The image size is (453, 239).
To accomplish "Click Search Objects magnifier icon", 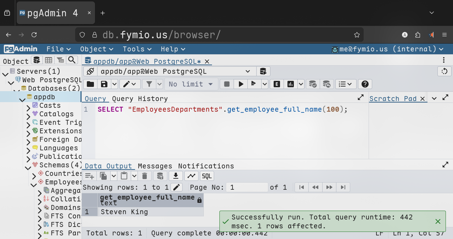I will click(x=72, y=60).
